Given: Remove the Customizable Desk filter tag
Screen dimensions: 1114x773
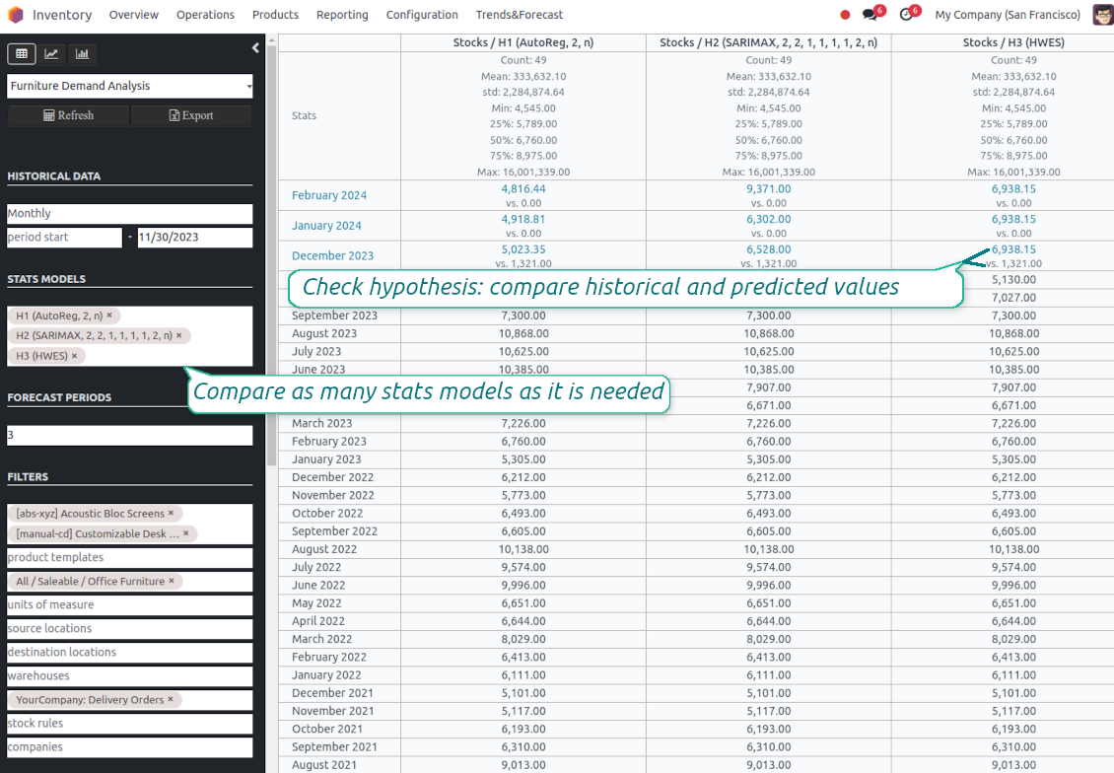Looking at the screenshot, I should pos(186,532).
